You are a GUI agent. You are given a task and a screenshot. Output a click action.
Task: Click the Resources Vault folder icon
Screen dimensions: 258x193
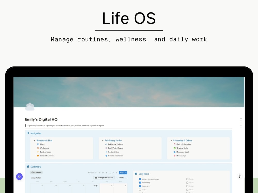tap(175, 152)
